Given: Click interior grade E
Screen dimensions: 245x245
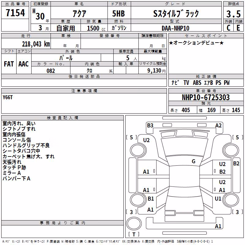Looking at the screenshot, I should click(238, 28).
